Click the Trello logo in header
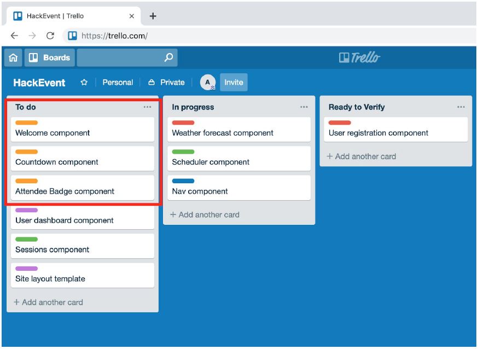This screenshot has height=349, width=478. tap(359, 57)
